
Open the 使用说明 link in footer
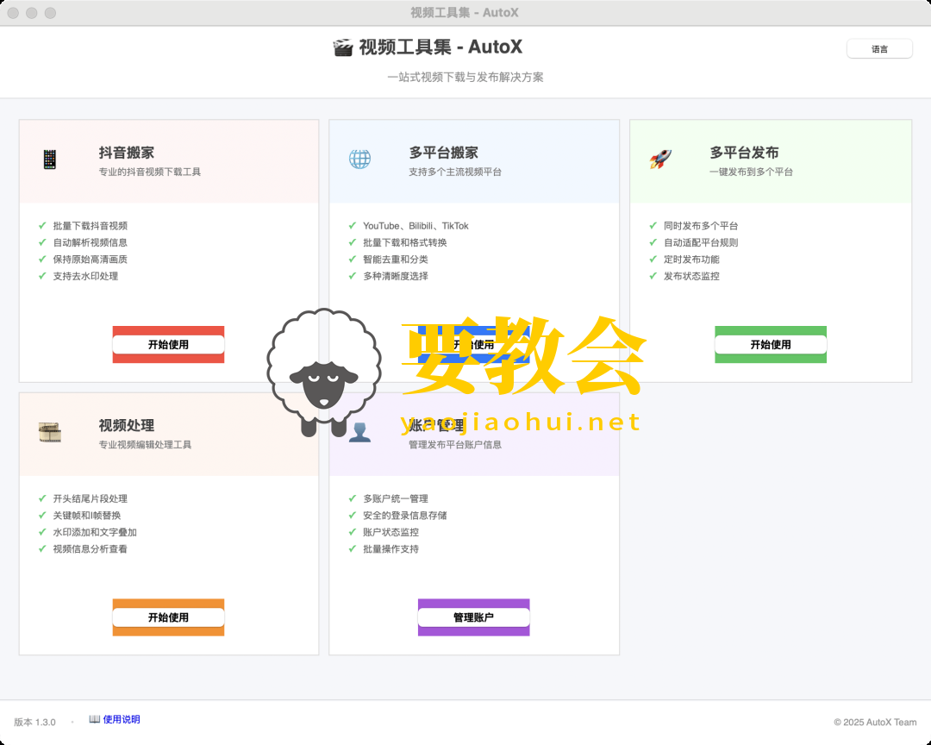(x=122, y=719)
